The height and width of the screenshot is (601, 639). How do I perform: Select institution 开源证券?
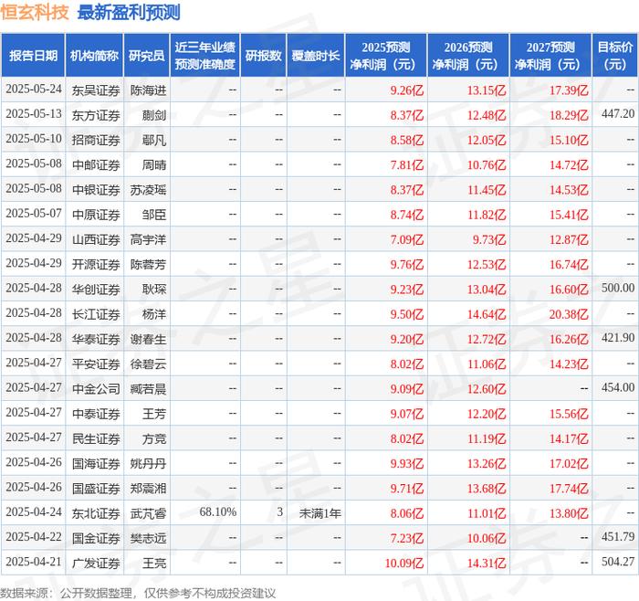coord(96,264)
